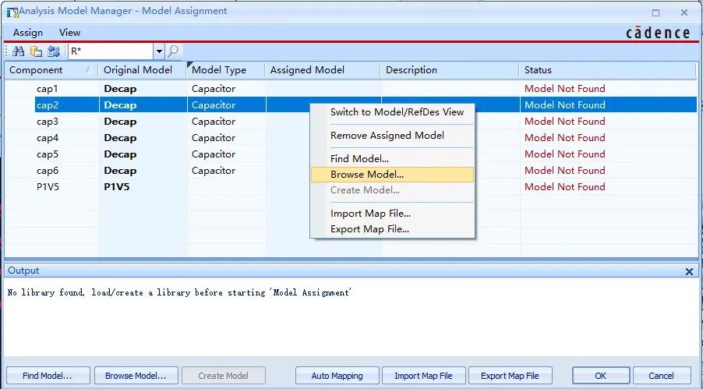This screenshot has height=389, width=703.
Task: Click the binoculars Find Model toolbar icon
Action: (x=18, y=51)
